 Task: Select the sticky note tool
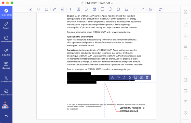pyautogui.click(x=94, y=9)
